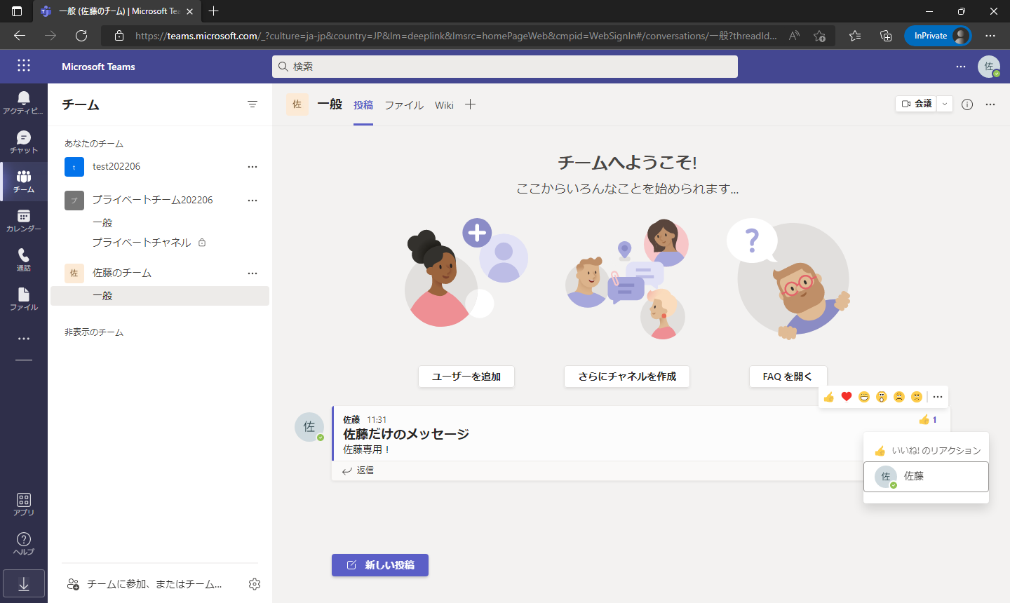Open channel info icon

(967, 104)
